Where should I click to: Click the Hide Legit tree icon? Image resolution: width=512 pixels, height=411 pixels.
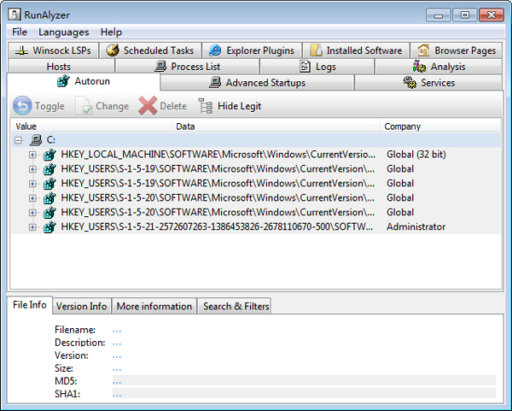[206, 106]
